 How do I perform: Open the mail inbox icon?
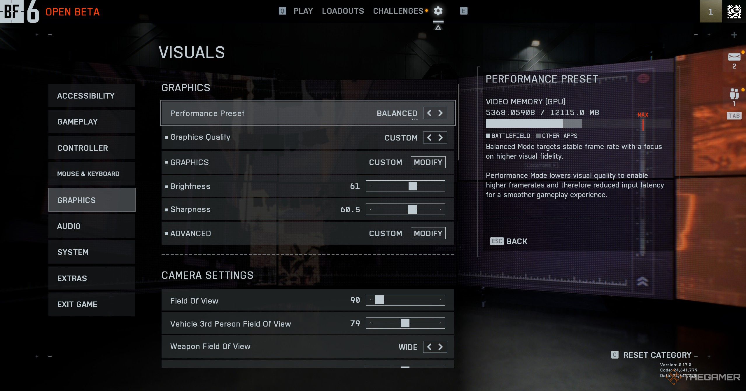[734, 57]
